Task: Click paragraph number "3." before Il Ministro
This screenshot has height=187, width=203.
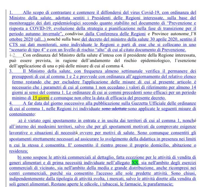Action: coord(11,71)
